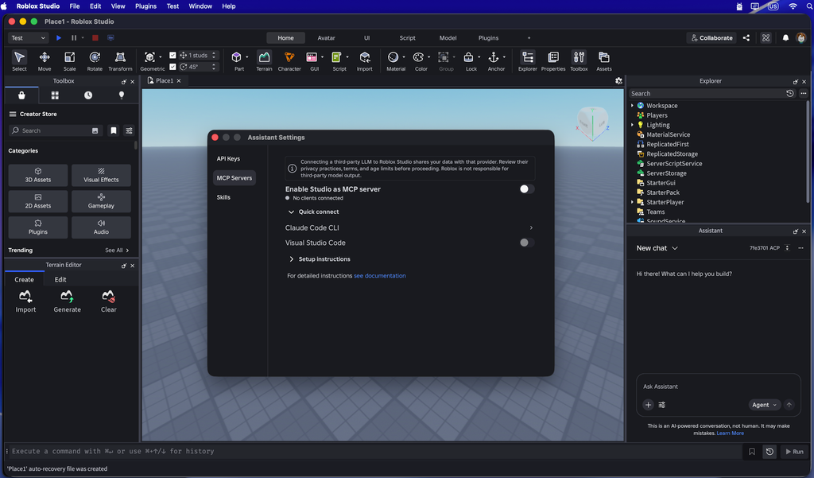Open the notifications bell
This screenshot has height=478, width=814.
coord(785,38)
